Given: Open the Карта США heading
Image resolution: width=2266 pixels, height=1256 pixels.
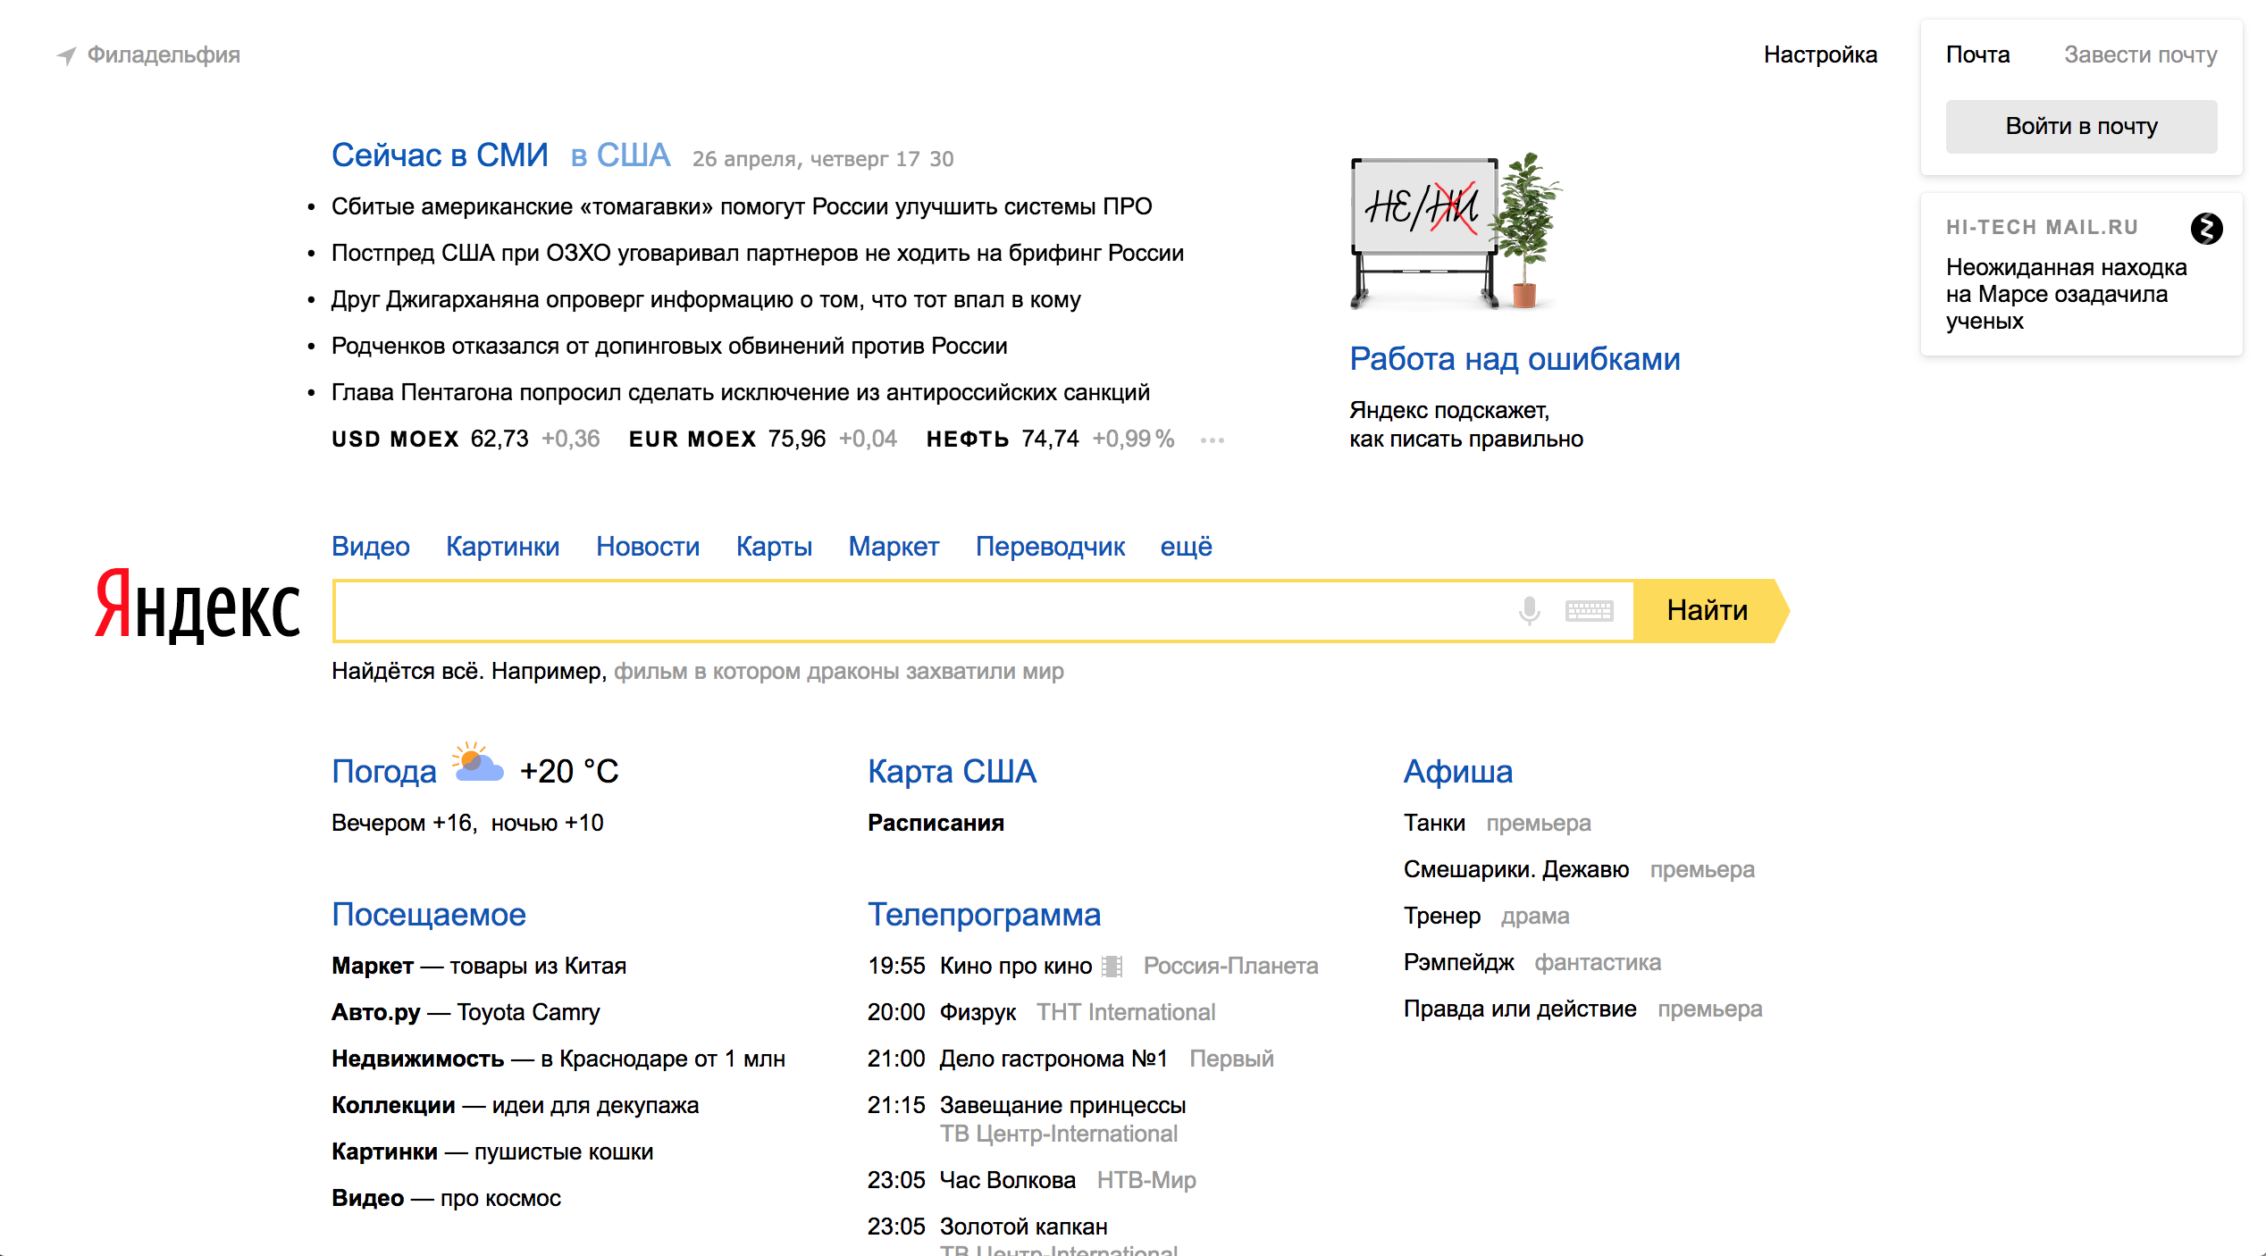Looking at the screenshot, I should click(x=952, y=771).
